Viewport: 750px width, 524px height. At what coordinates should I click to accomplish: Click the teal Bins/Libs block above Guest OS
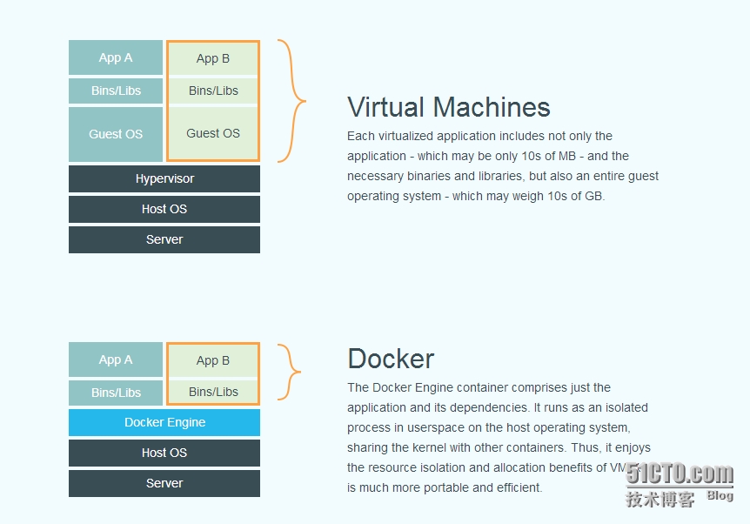tap(116, 91)
